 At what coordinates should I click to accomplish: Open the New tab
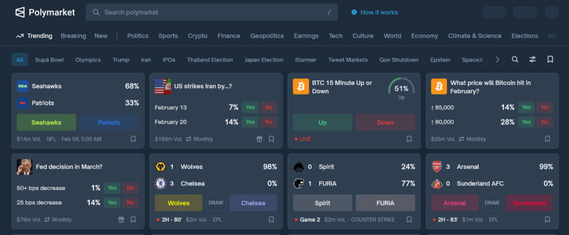(101, 36)
